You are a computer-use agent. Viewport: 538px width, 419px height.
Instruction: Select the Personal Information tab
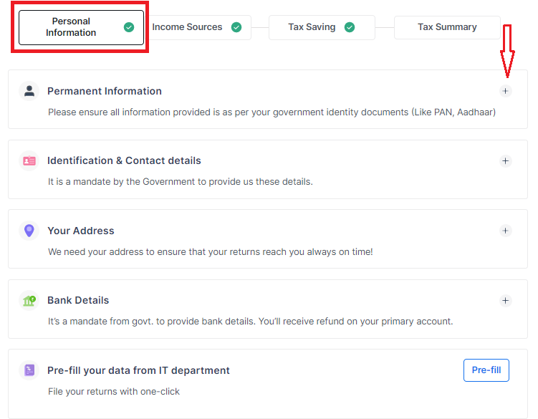click(x=72, y=27)
